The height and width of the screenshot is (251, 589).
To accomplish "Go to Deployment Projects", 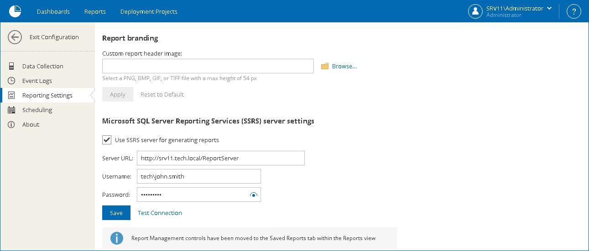I will [149, 11].
